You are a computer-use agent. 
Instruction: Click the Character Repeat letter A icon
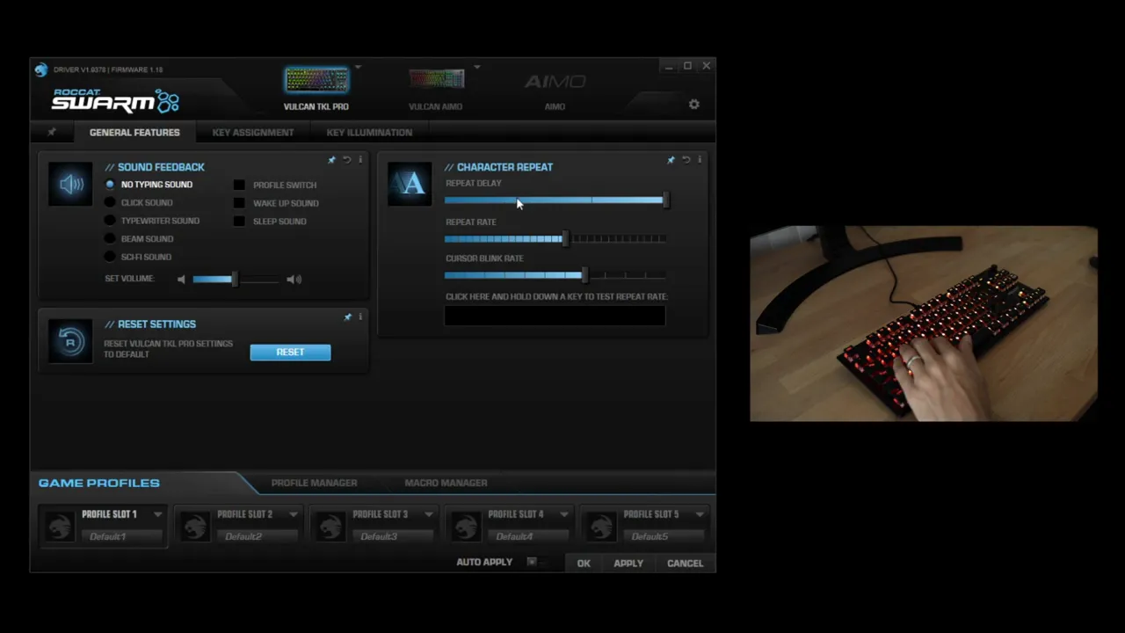pos(410,184)
